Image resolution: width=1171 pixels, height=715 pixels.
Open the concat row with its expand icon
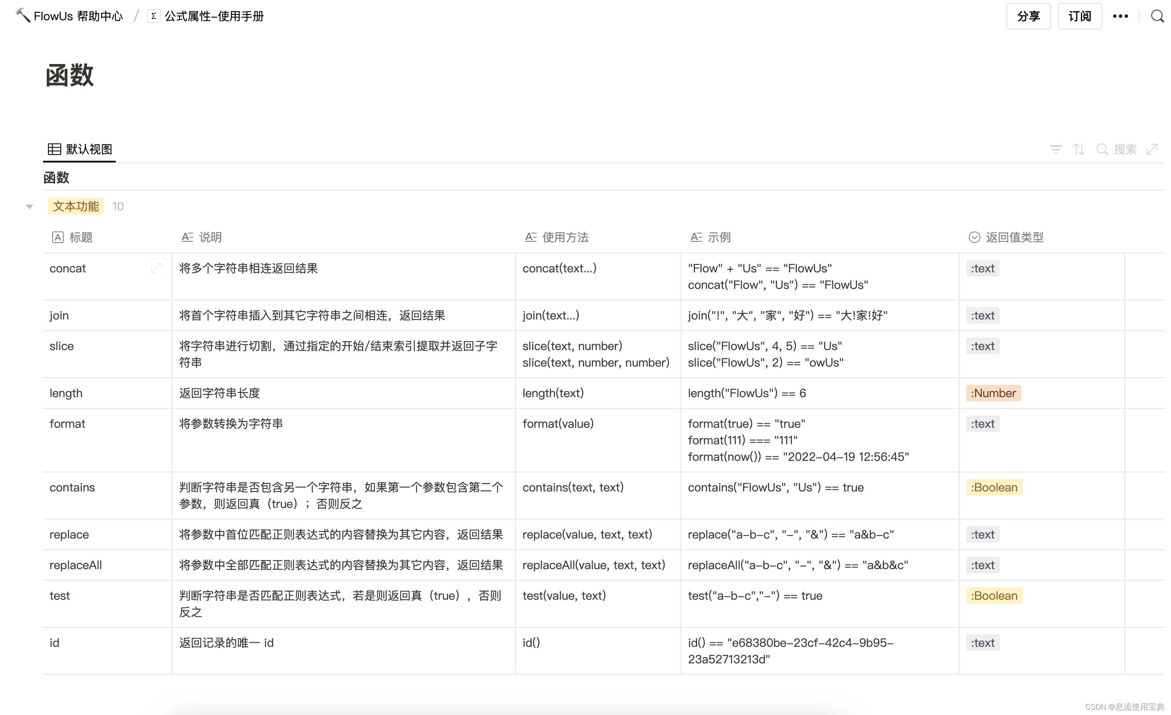(x=157, y=268)
